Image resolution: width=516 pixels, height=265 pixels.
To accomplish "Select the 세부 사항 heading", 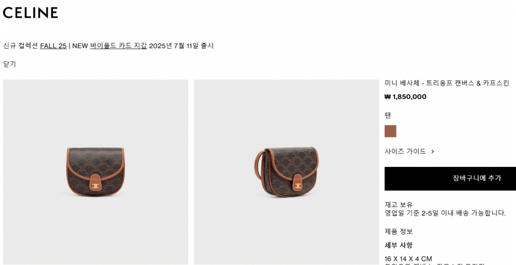I will 399,245.
